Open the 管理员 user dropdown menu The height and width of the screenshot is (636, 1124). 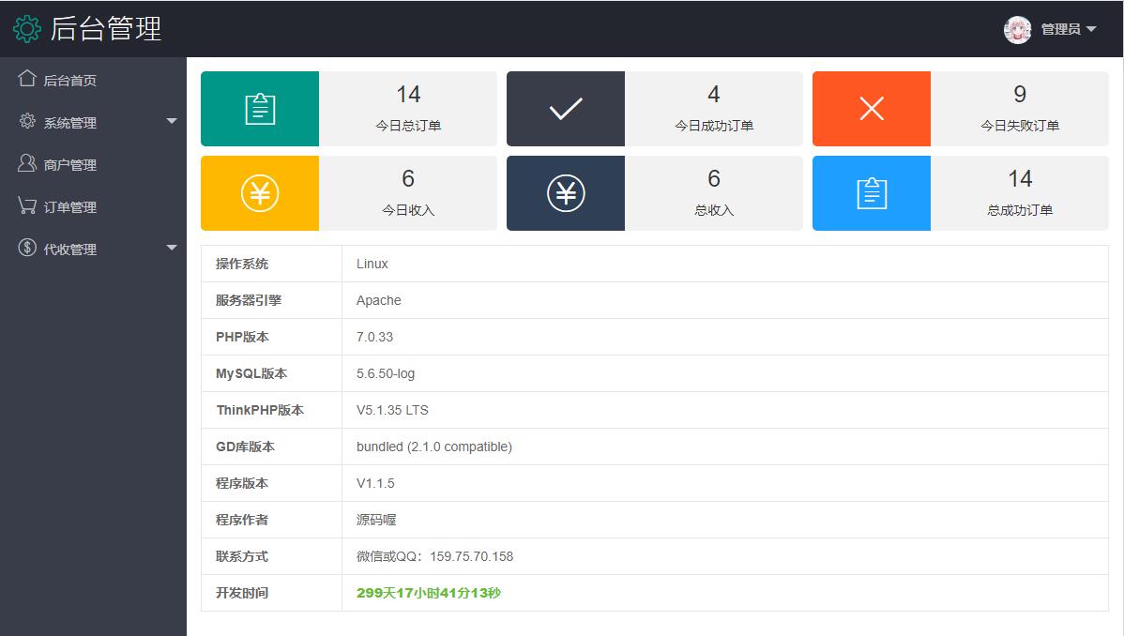tap(1069, 30)
